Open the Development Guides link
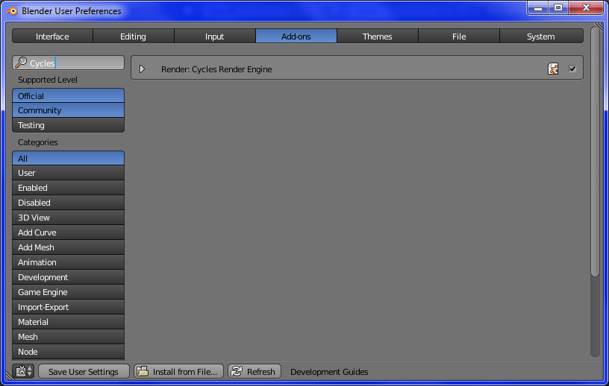Viewport: 609px width, 386px height. 329,372
